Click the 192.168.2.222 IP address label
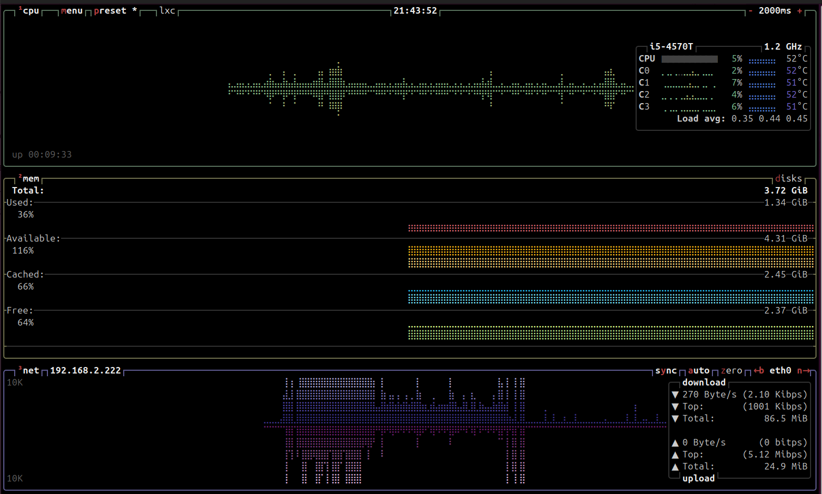 tap(86, 371)
